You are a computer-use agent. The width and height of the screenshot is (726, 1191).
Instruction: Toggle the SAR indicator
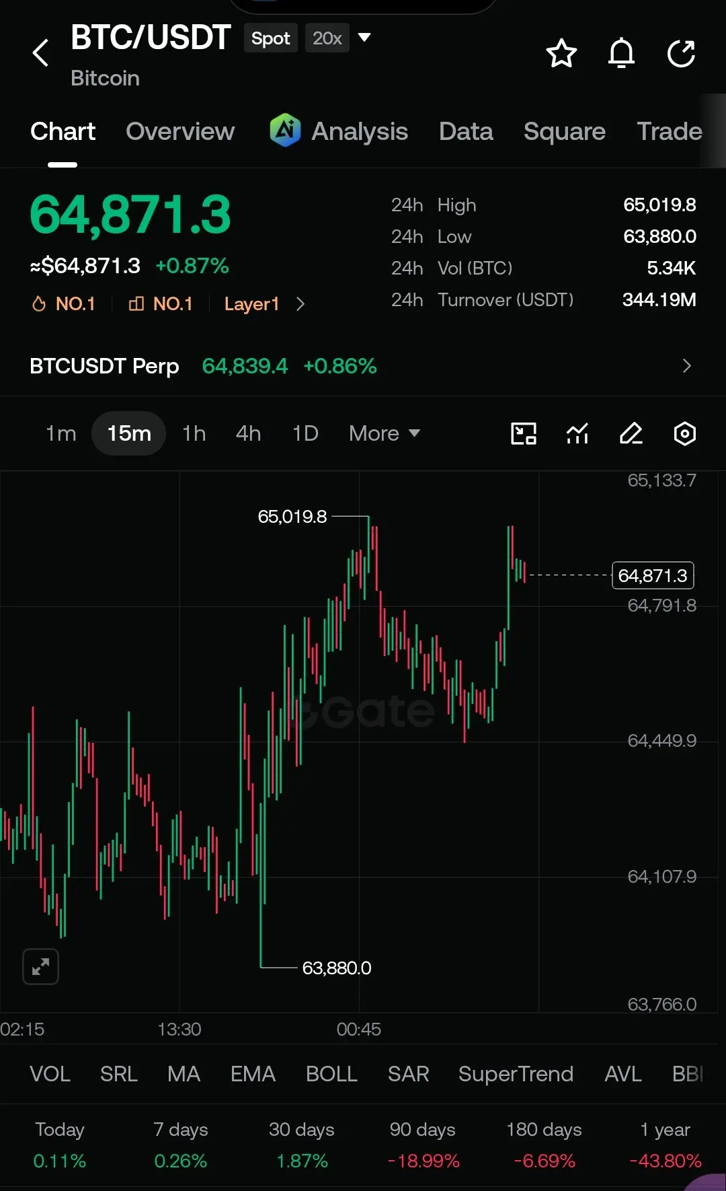pyautogui.click(x=408, y=1073)
